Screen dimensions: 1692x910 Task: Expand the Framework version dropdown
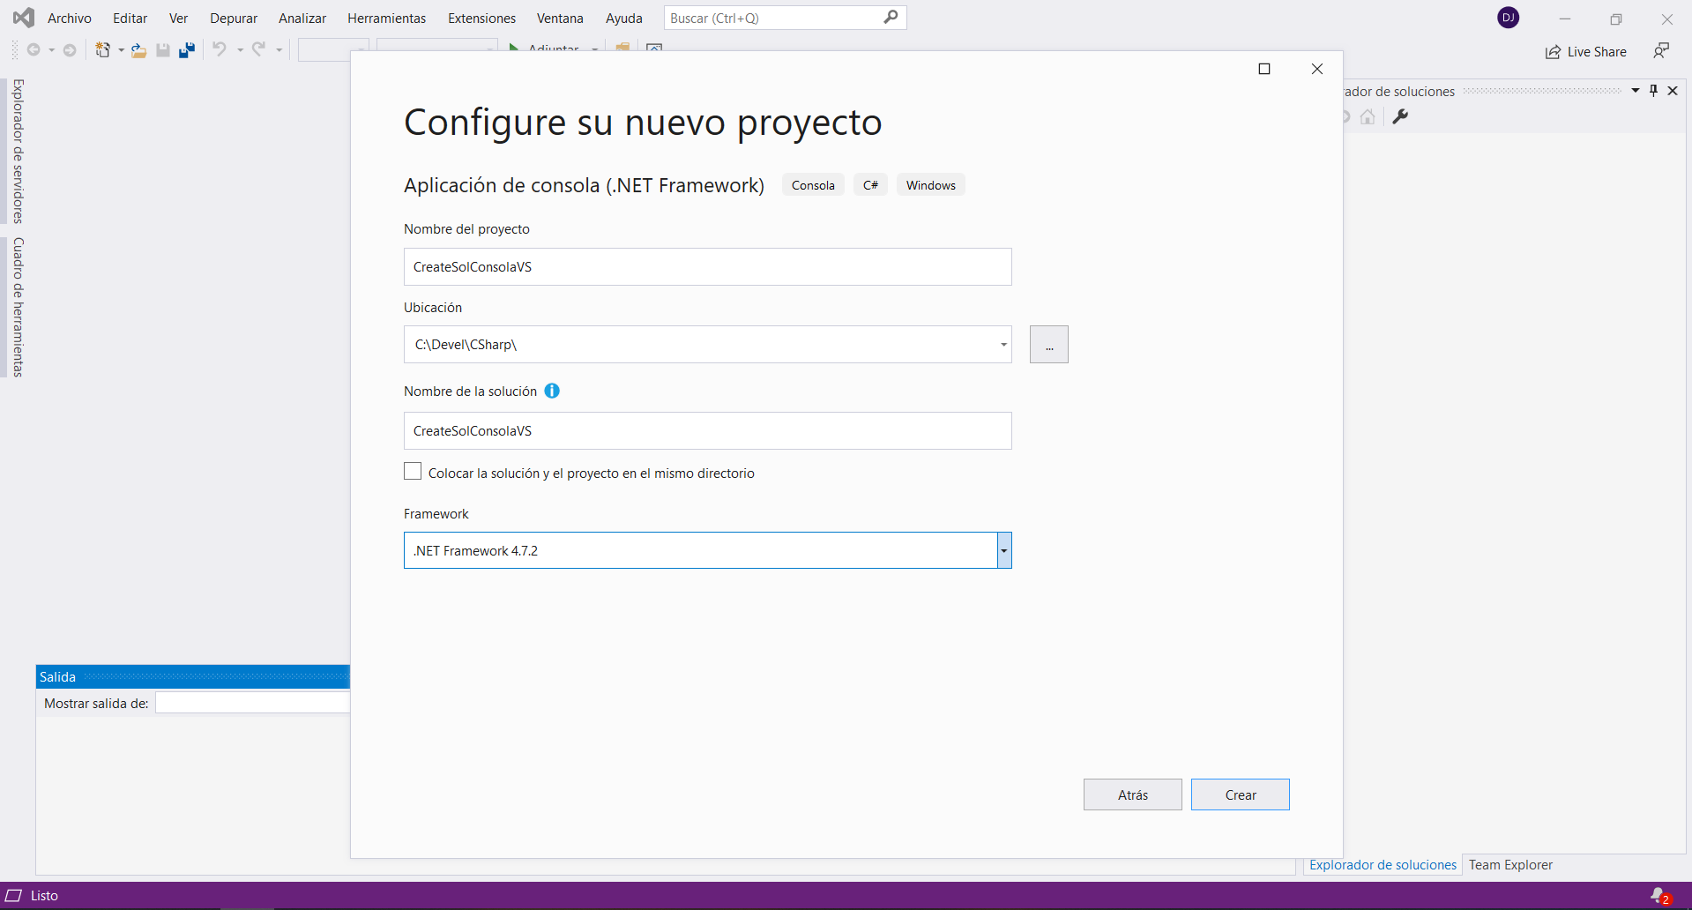point(1003,550)
